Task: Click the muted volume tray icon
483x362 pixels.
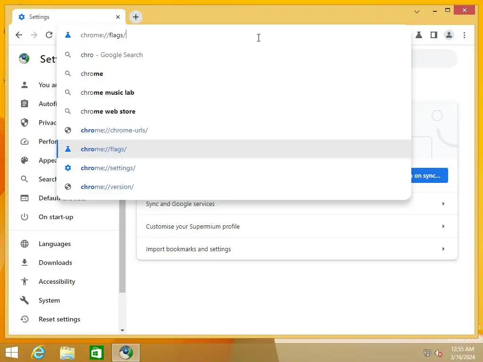Action: tap(438, 353)
